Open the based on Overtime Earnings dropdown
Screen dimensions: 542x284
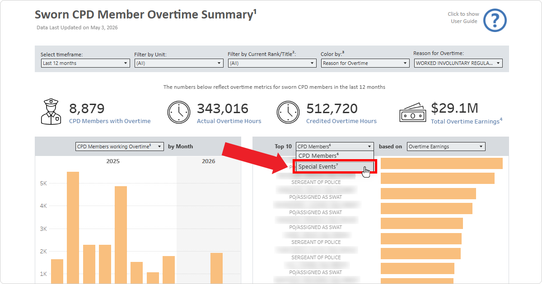(446, 147)
